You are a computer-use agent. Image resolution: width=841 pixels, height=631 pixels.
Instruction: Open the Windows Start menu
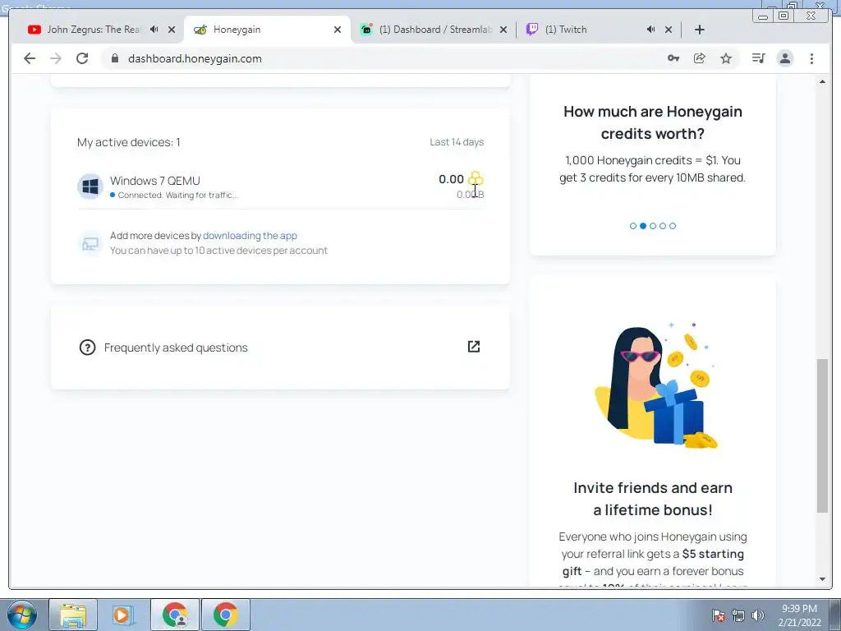pos(22,615)
